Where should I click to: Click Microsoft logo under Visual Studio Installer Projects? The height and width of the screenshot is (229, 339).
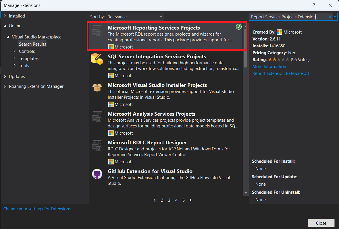tap(111, 104)
